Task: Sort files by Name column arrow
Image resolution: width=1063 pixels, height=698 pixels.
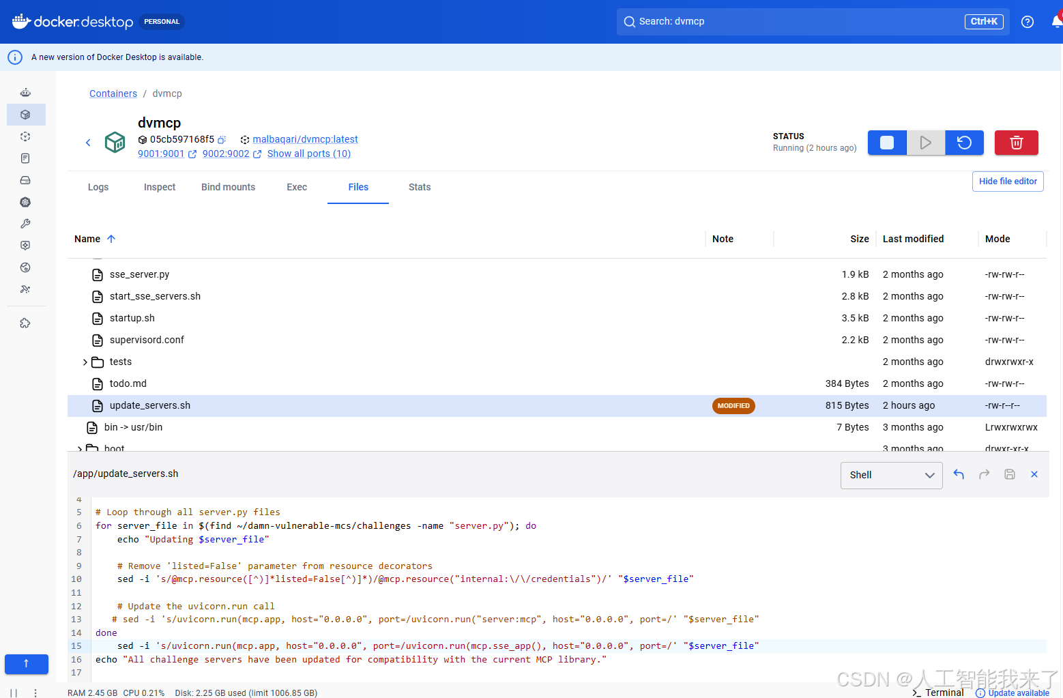Action: 111,239
